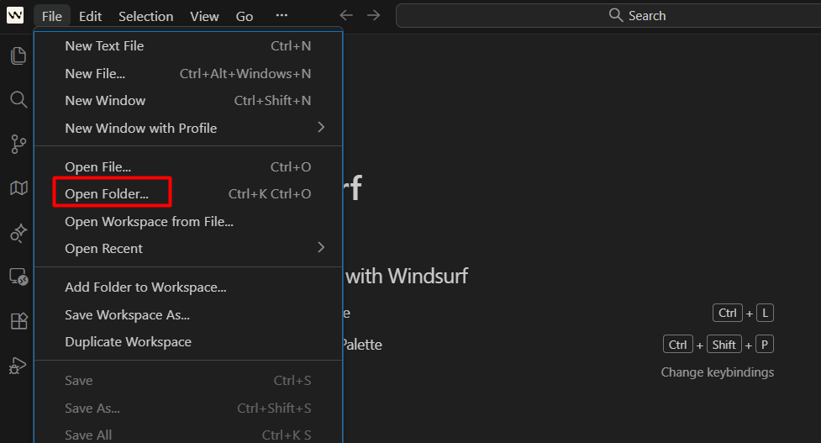Expand the overflow menu with three dots
The height and width of the screenshot is (443, 821).
282,16
